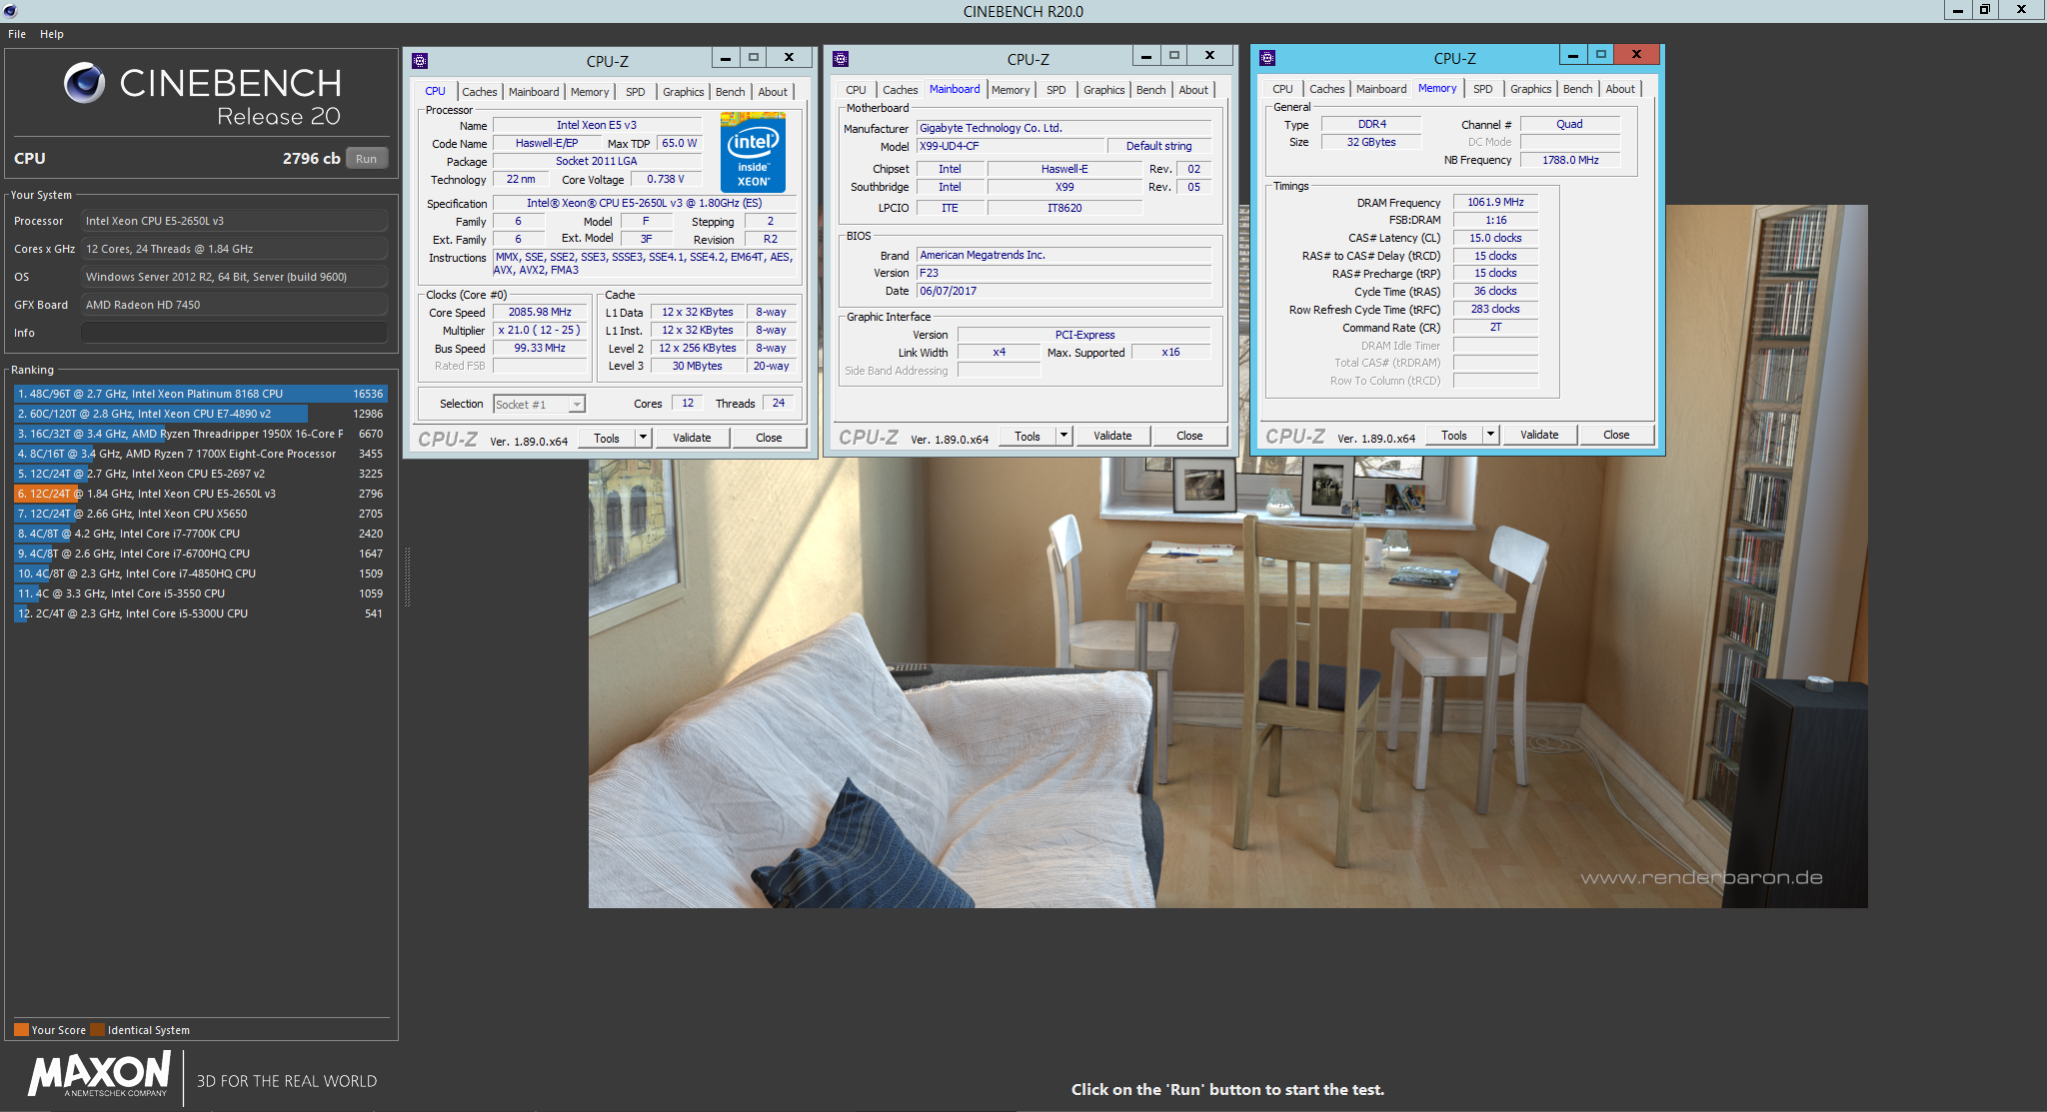This screenshot has height=1112, width=2047.
Task: Select the Memory tab in the Mainboard CPU-Z window
Action: coord(1011,90)
